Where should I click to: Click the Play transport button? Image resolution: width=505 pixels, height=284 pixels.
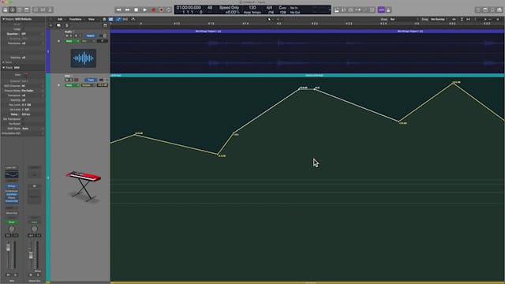[x=144, y=10]
